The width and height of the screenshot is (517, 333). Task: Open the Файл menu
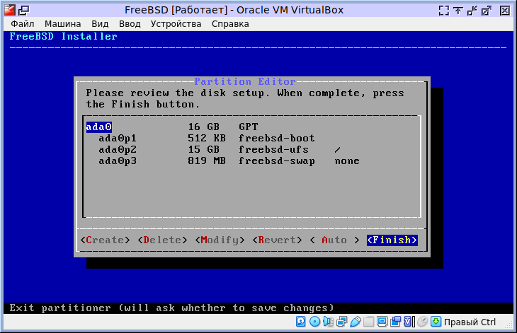[x=23, y=24]
